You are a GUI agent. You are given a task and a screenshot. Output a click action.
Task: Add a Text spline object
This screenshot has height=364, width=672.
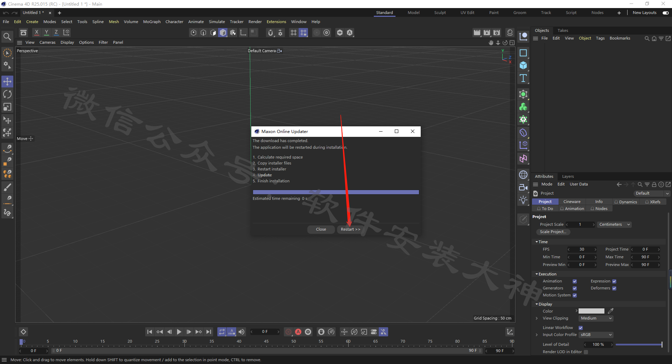pos(523,78)
